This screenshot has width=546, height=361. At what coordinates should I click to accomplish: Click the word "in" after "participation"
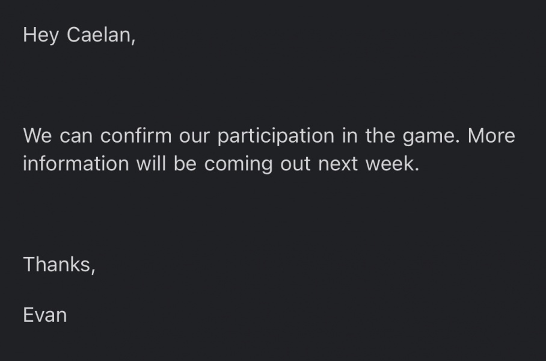coord(349,136)
